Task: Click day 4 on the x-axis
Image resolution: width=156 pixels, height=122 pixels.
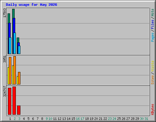Action: pyautogui.click(x=24, y=119)
